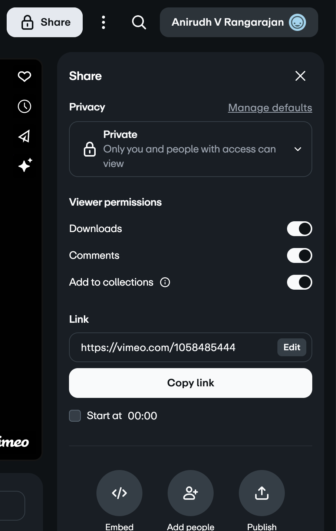Enable the Start at checkbox
This screenshot has height=531, width=336.
(x=75, y=415)
